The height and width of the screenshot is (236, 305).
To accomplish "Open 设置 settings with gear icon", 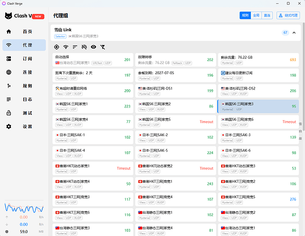I will point(24,127).
